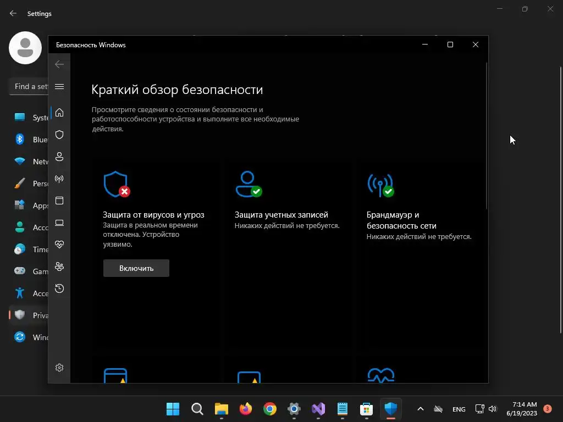Click the app and browser control warning tile icon
The image size is (563, 422).
[115, 375]
